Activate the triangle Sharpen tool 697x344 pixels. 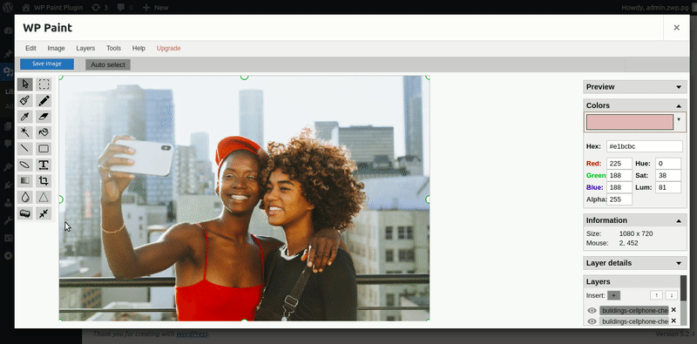44,197
